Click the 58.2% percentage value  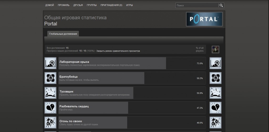tap(200, 78)
